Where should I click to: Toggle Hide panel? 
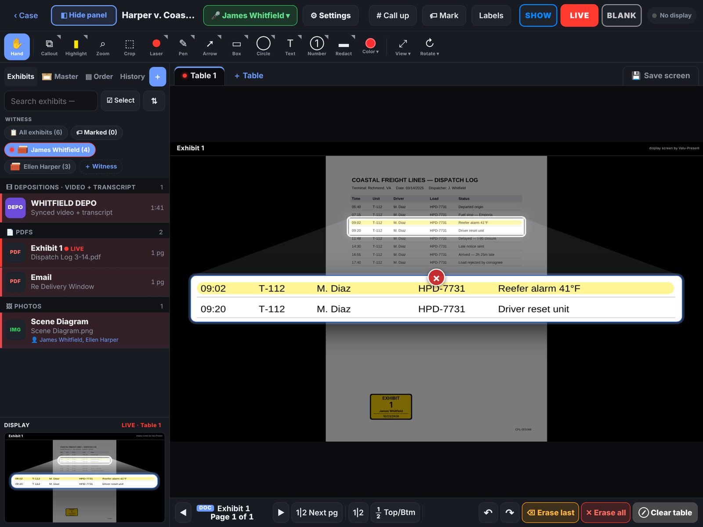[84, 15]
